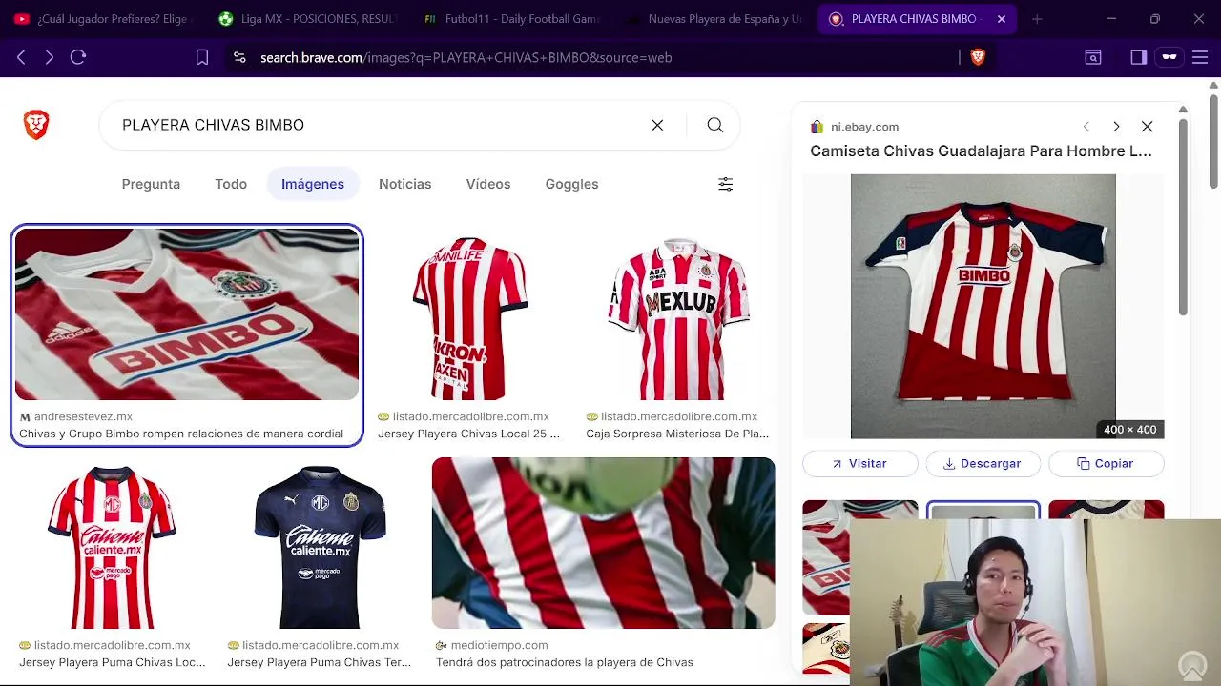Click the Descargar button
Viewport: 1221px width, 686px height.
[x=983, y=463]
